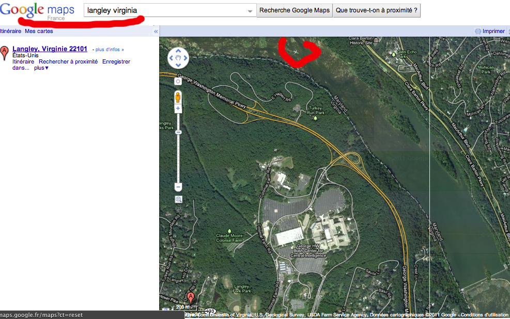Zoom out with the minus button
This screenshot has width=510, height=319.
pos(178,187)
